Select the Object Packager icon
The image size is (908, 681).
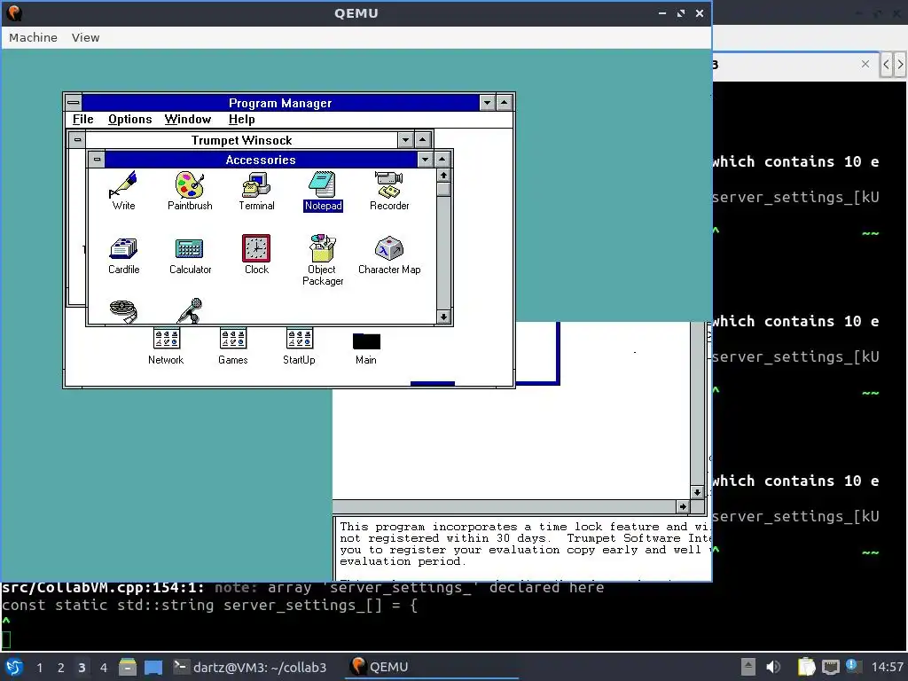tap(323, 260)
